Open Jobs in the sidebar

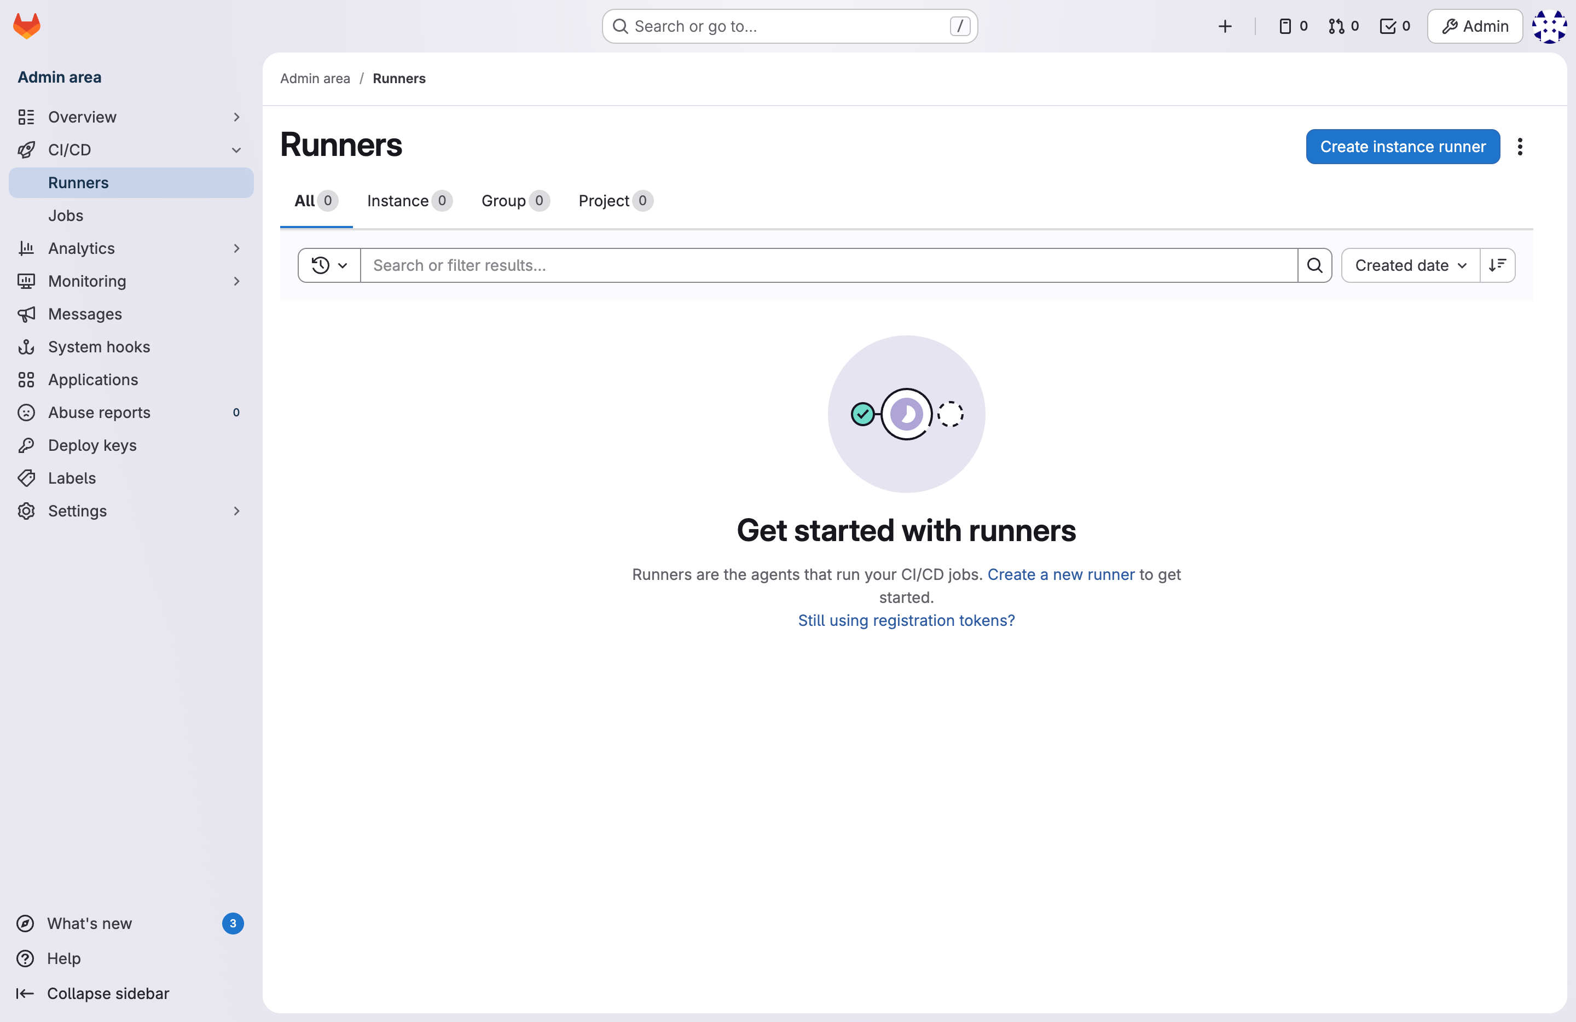(66, 215)
